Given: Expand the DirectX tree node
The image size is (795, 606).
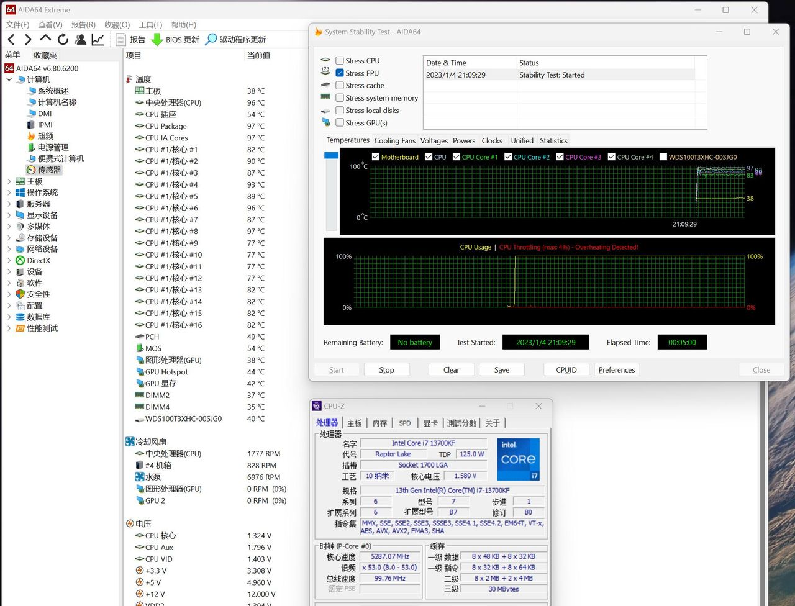Looking at the screenshot, I should 9,261.
